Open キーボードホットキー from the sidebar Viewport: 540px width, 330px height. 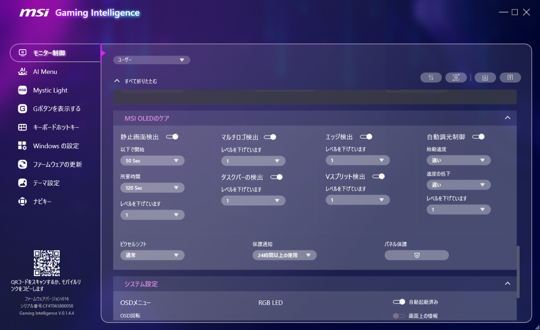55,127
